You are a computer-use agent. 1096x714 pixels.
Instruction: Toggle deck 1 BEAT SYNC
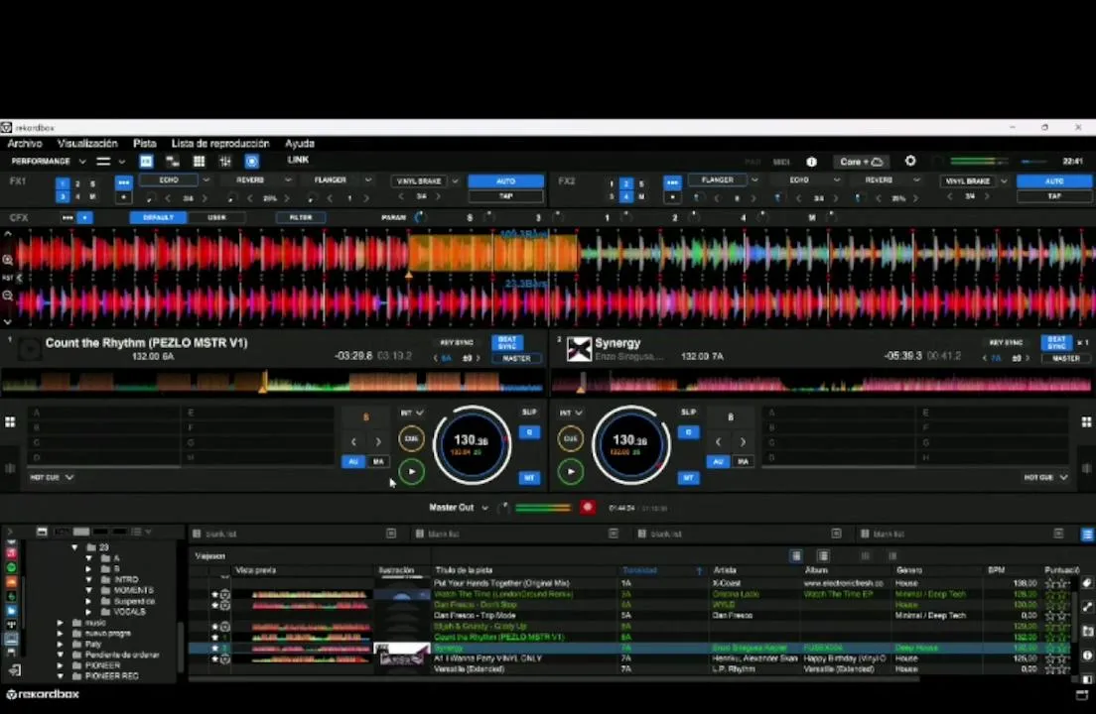click(x=507, y=343)
